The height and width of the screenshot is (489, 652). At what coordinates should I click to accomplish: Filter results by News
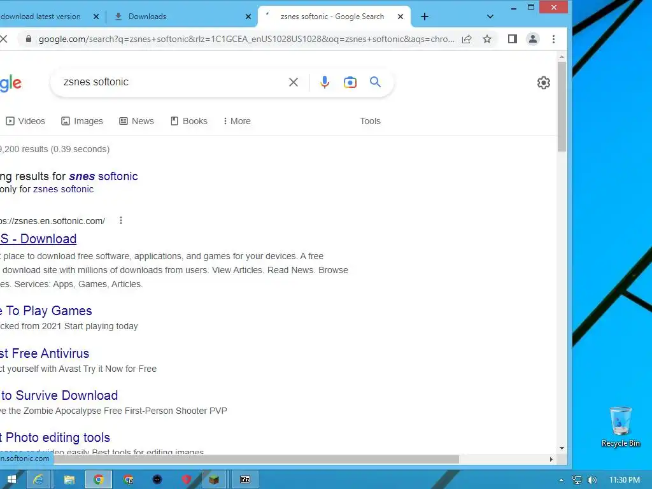[x=136, y=121]
